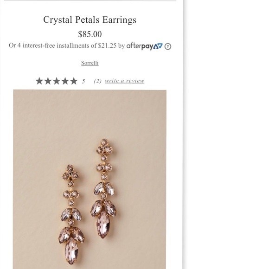Click the first rating star

[x=39, y=81]
